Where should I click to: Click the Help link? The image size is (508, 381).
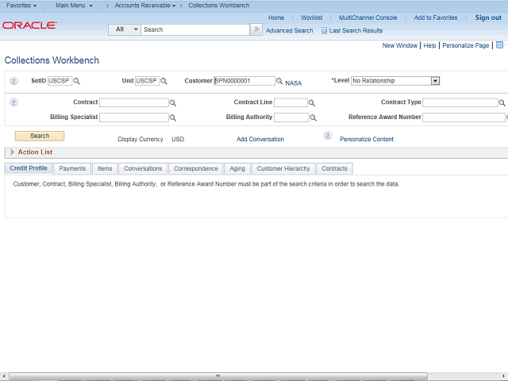[429, 46]
